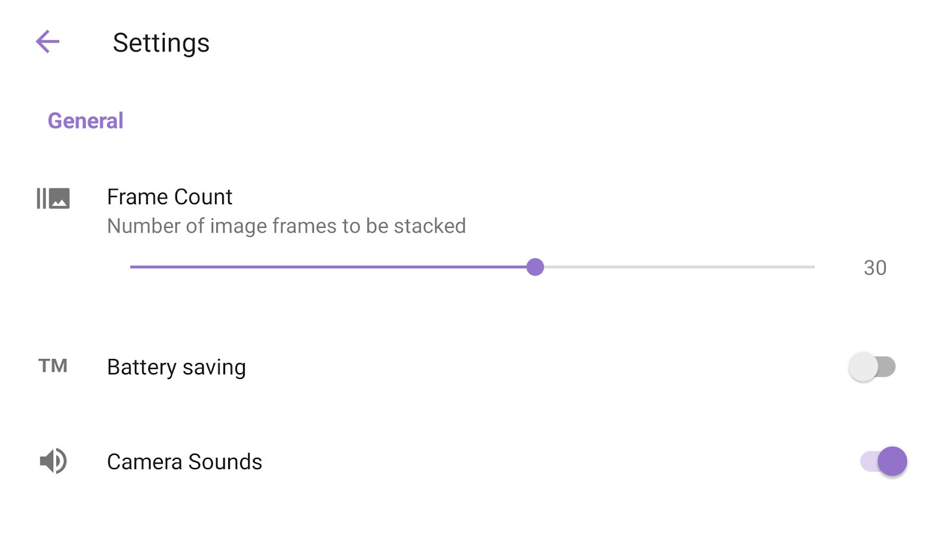The image size is (948, 533).
Task: Click the far left end of Frame Count slider
Action: [x=132, y=267]
